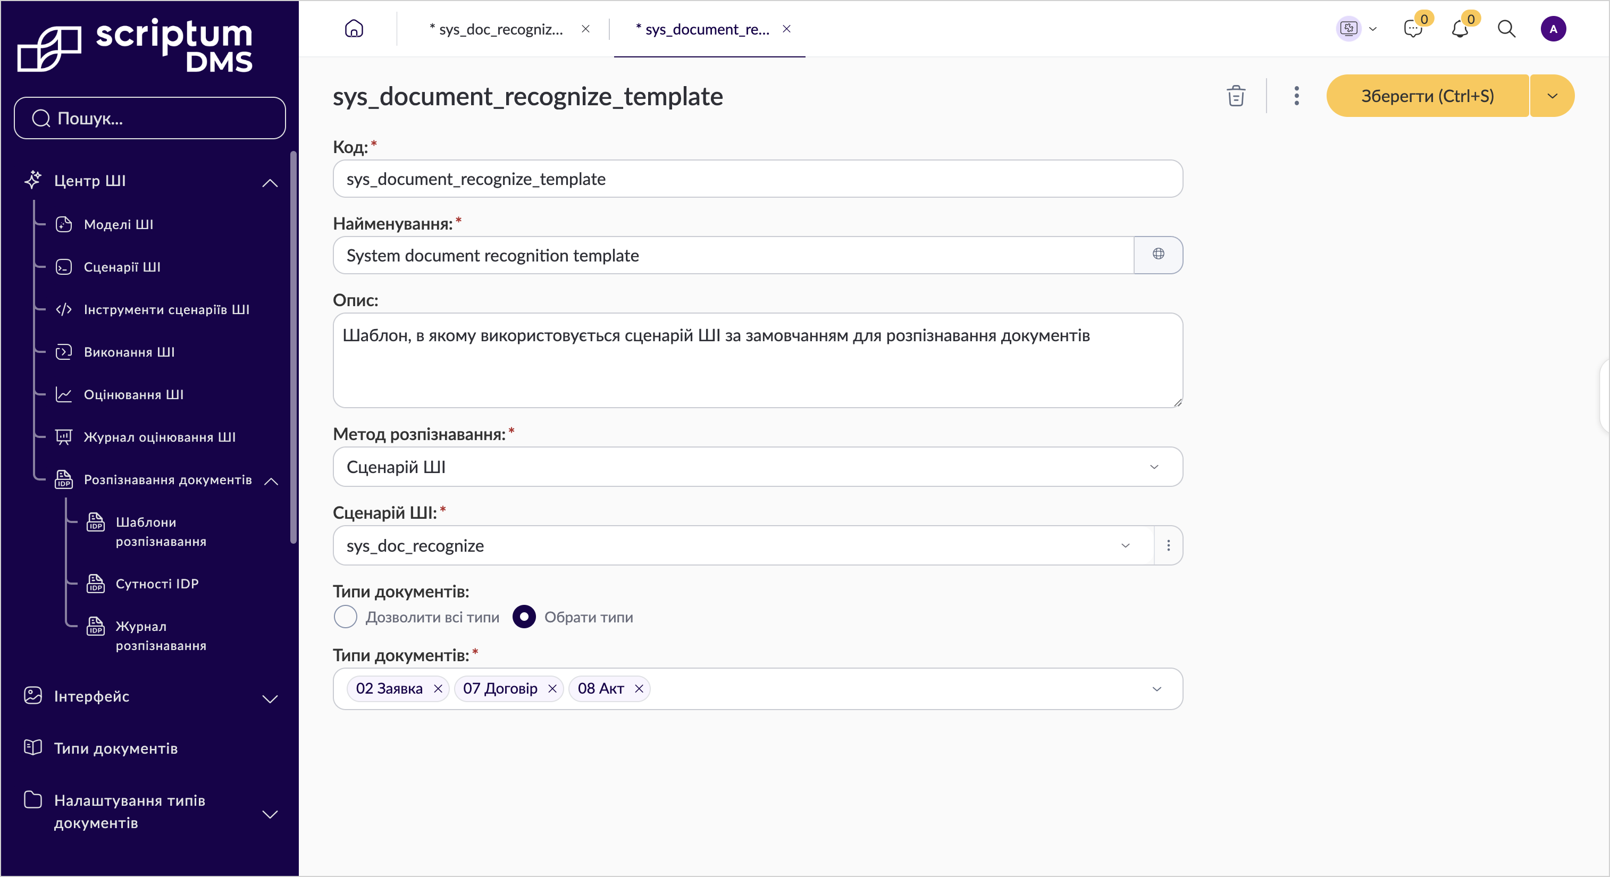This screenshot has width=1610, height=877.
Task: Click Зберегти (Ctrl+S) button
Action: pyautogui.click(x=1428, y=96)
